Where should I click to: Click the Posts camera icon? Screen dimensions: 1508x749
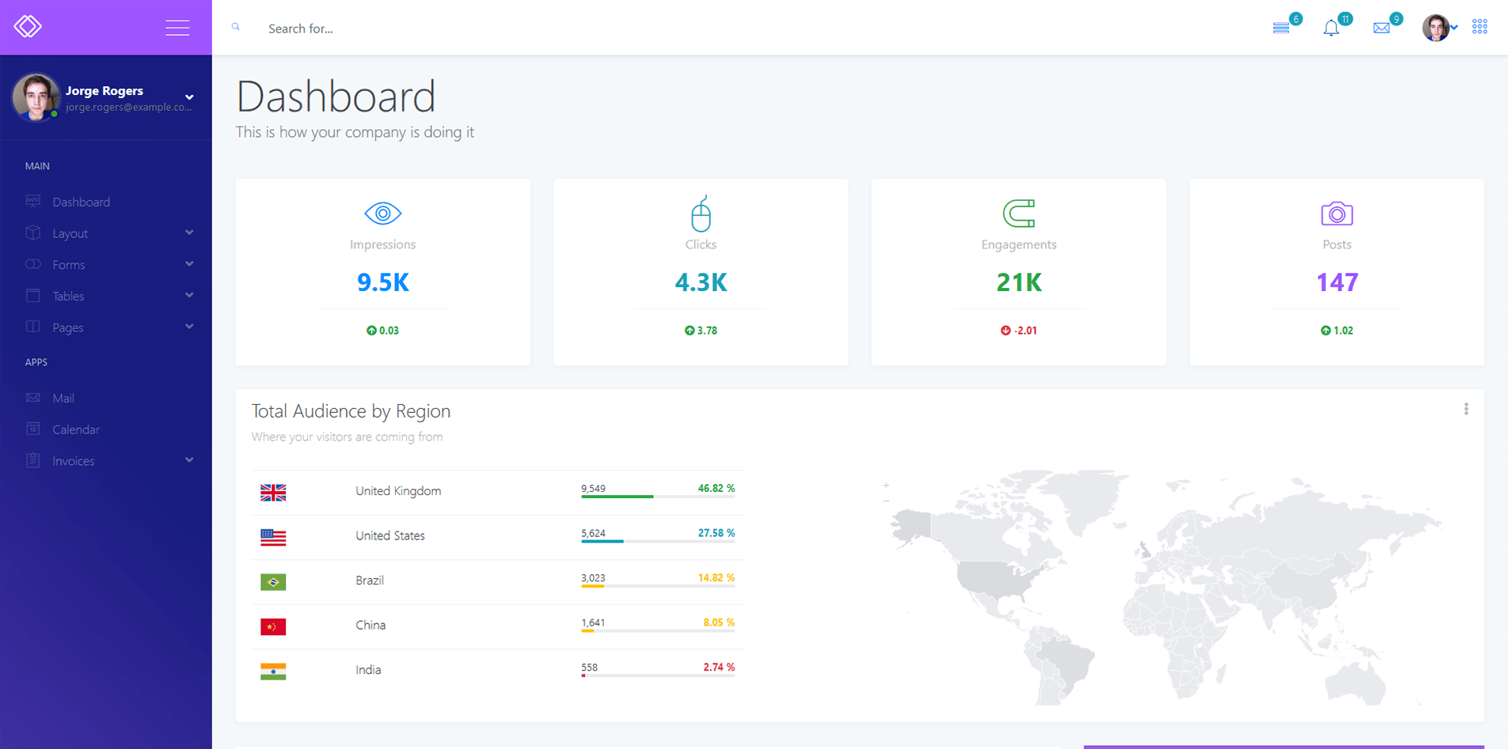point(1336,214)
